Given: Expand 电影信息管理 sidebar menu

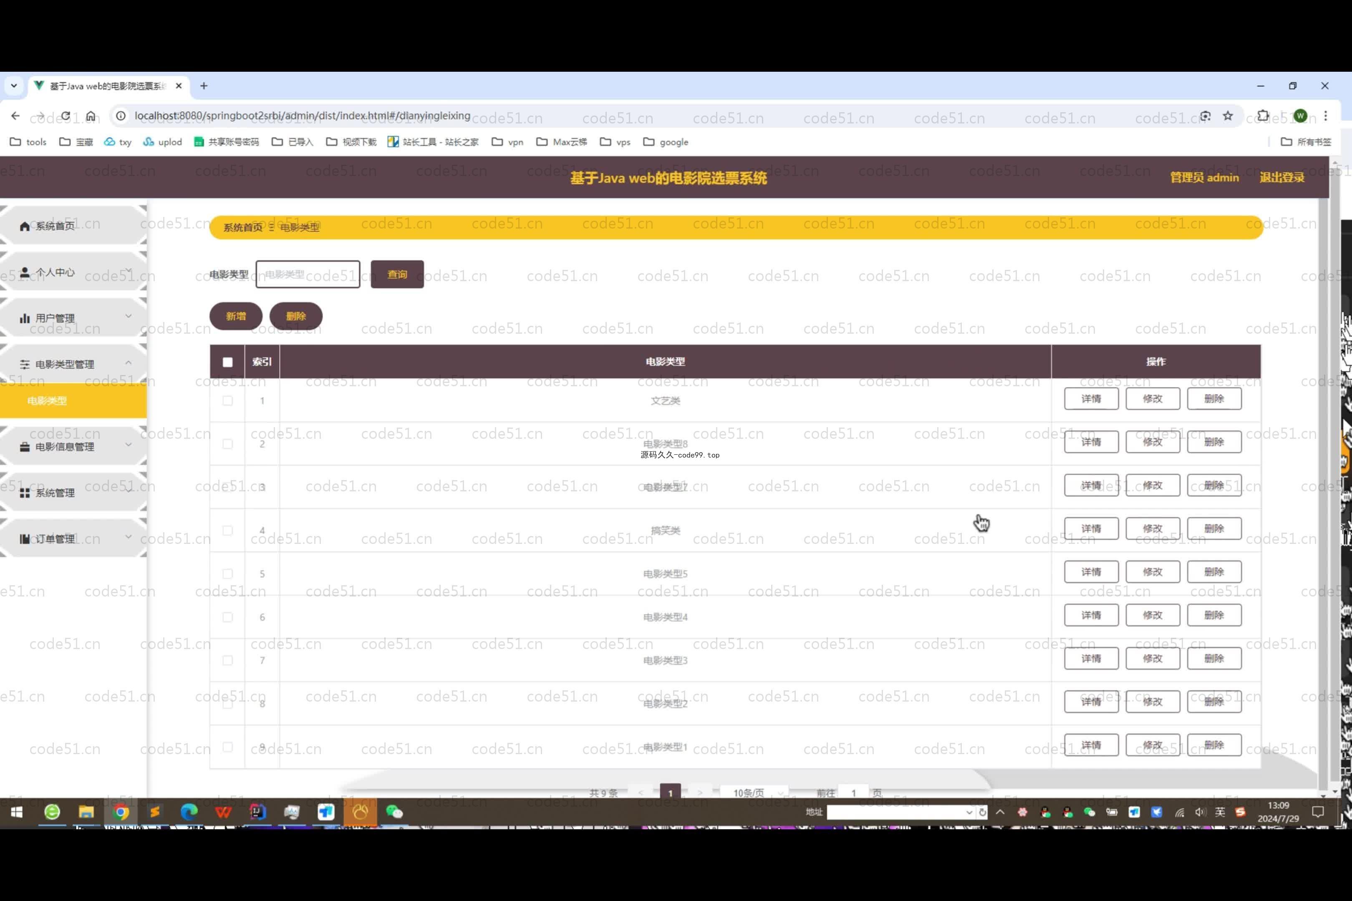Looking at the screenshot, I should click(x=73, y=446).
